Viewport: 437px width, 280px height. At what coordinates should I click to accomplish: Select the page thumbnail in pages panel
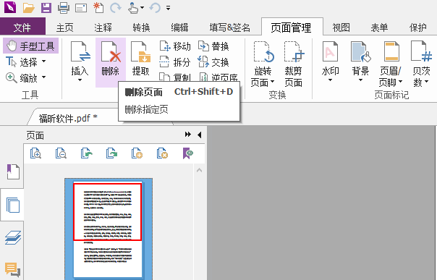109,229
